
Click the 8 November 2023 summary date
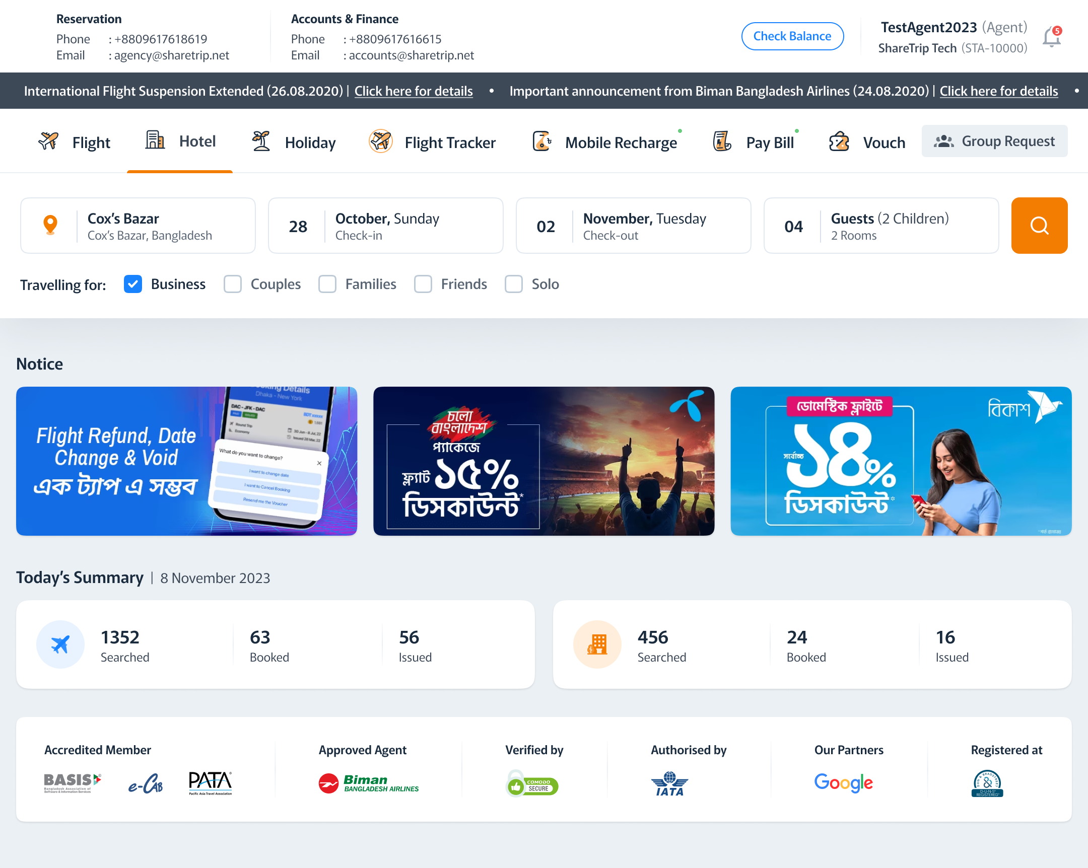tap(215, 578)
